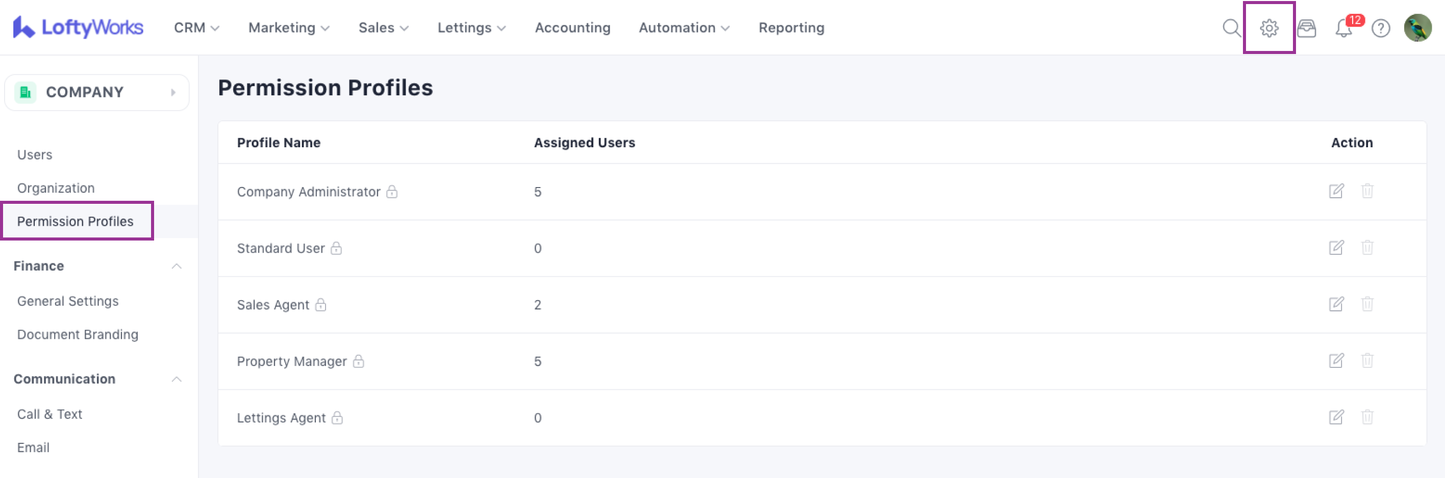1445x478 pixels.
Task: Open the user avatar menu
Action: click(x=1417, y=28)
